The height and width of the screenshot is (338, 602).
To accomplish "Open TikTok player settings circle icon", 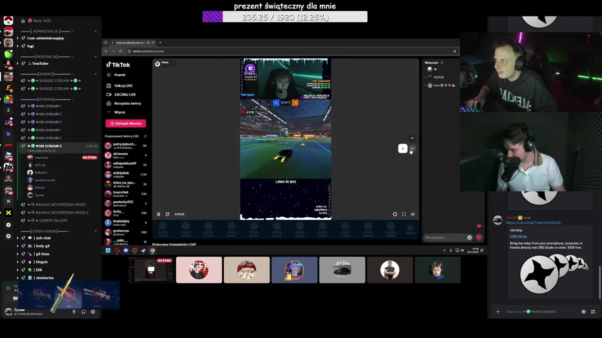I will (x=395, y=214).
